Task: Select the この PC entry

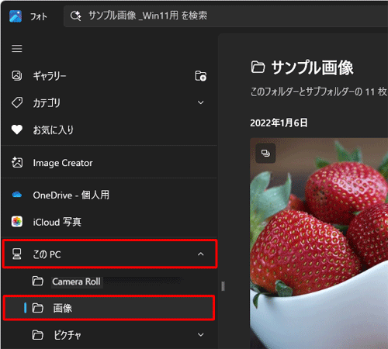Action: point(109,254)
